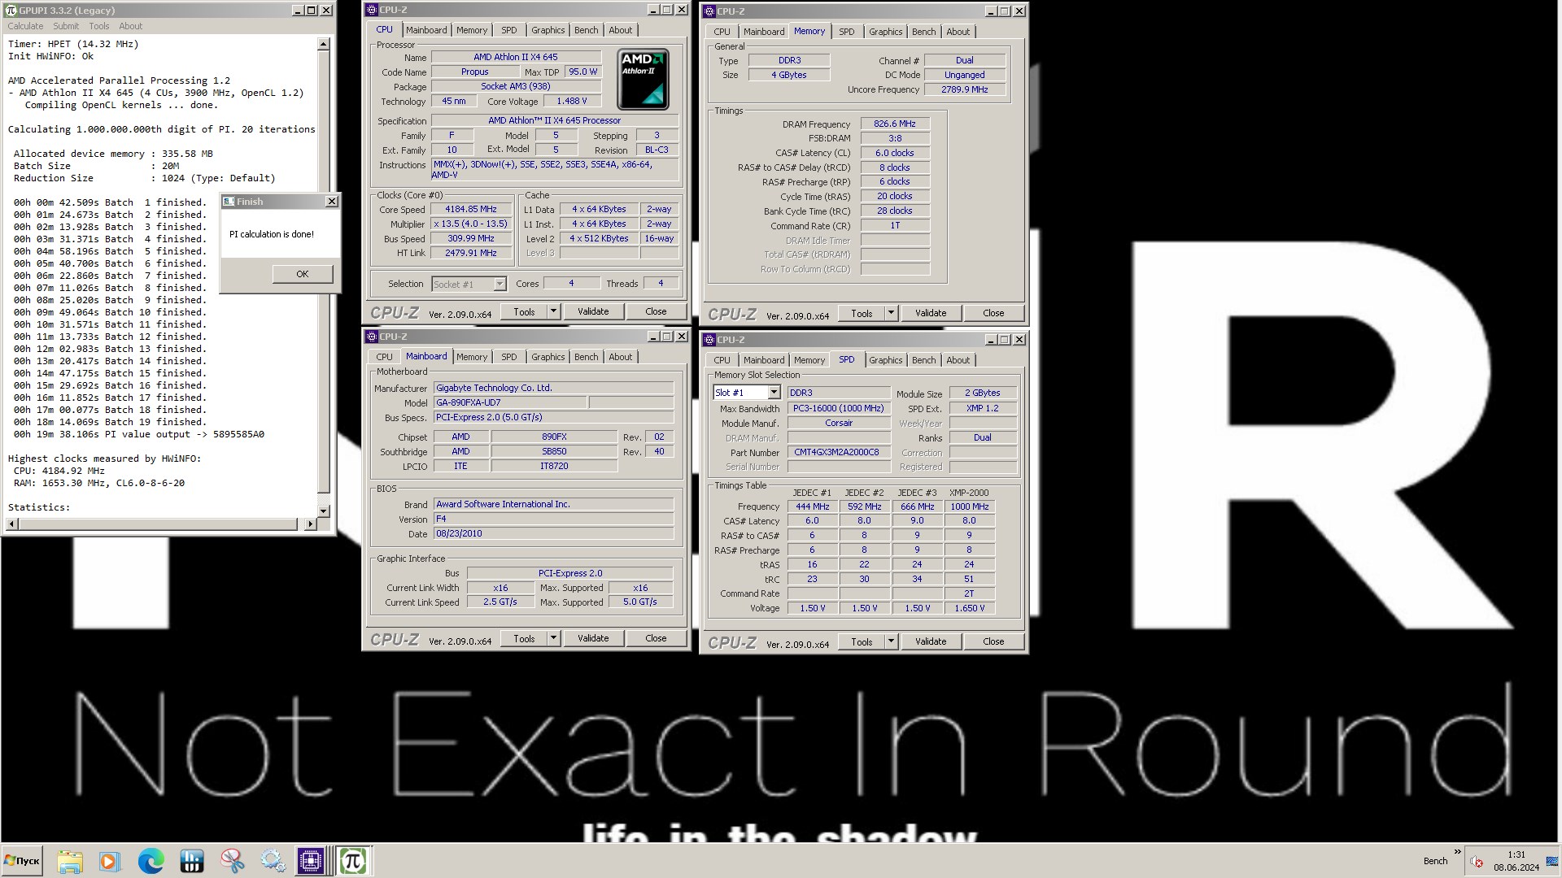This screenshot has height=878, width=1562.
Task: Select CPU tab in SPD window
Action: [x=722, y=360]
